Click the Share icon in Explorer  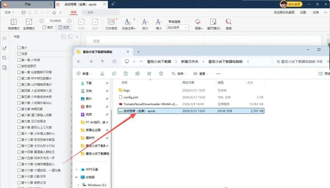point(149,74)
